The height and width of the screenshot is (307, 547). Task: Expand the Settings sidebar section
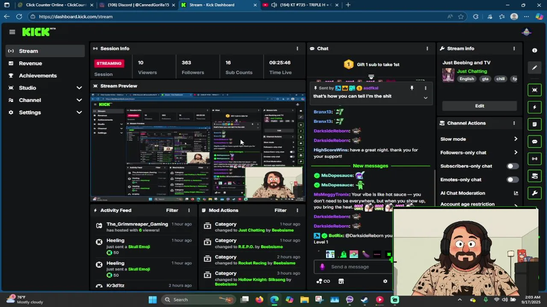(79, 113)
